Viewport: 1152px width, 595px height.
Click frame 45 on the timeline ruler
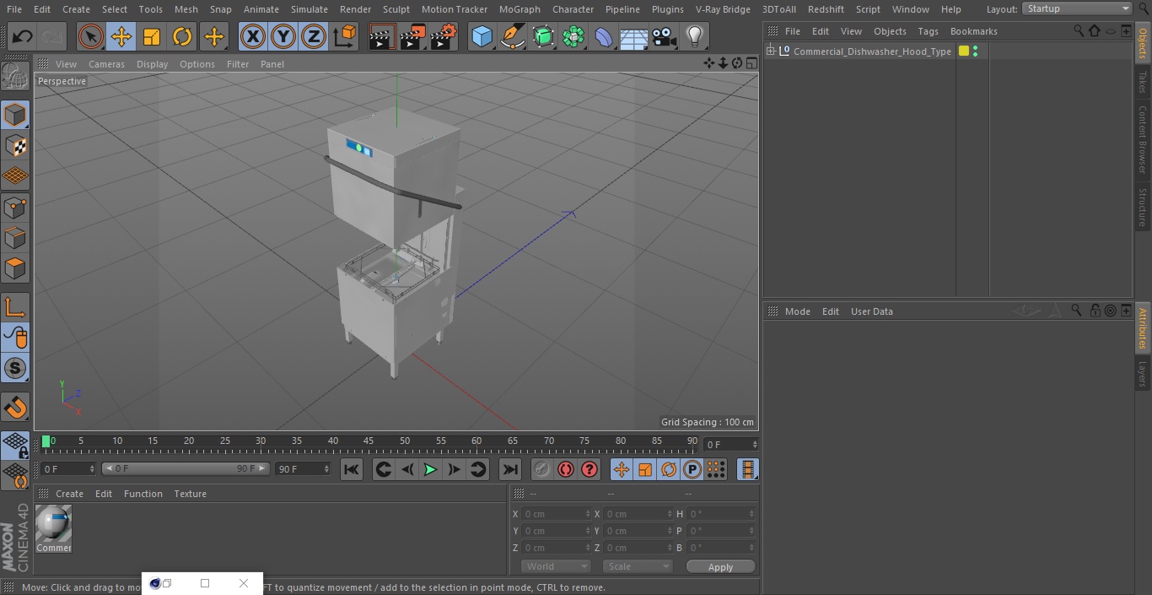[x=369, y=441]
